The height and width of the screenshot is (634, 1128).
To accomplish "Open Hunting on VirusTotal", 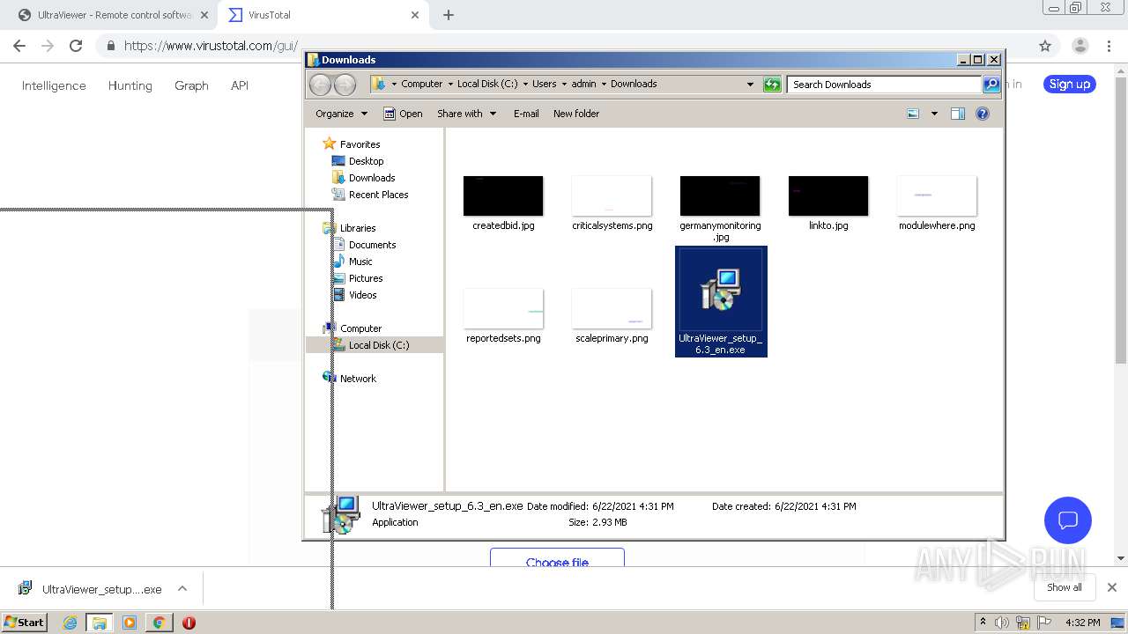I will [x=130, y=85].
